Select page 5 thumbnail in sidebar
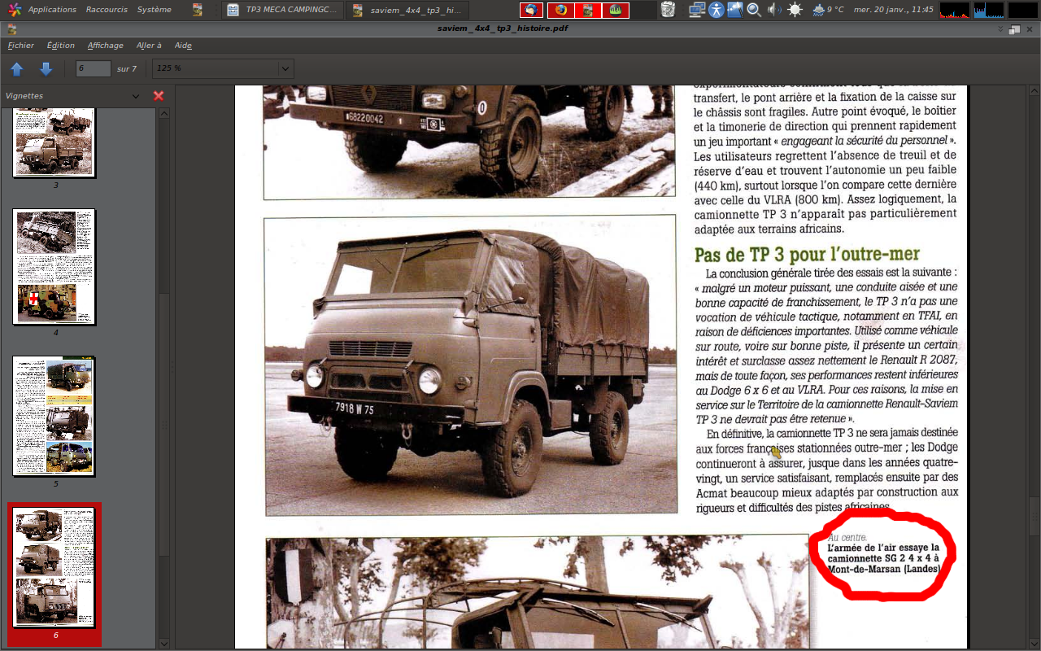This screenshot has height=651, width=1041. (x=54, y=416)
